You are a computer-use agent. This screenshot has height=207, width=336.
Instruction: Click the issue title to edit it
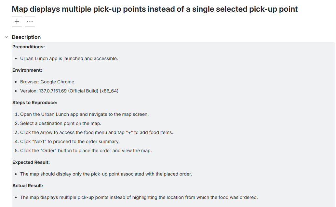pyautogui.click(x=155, y=9)
